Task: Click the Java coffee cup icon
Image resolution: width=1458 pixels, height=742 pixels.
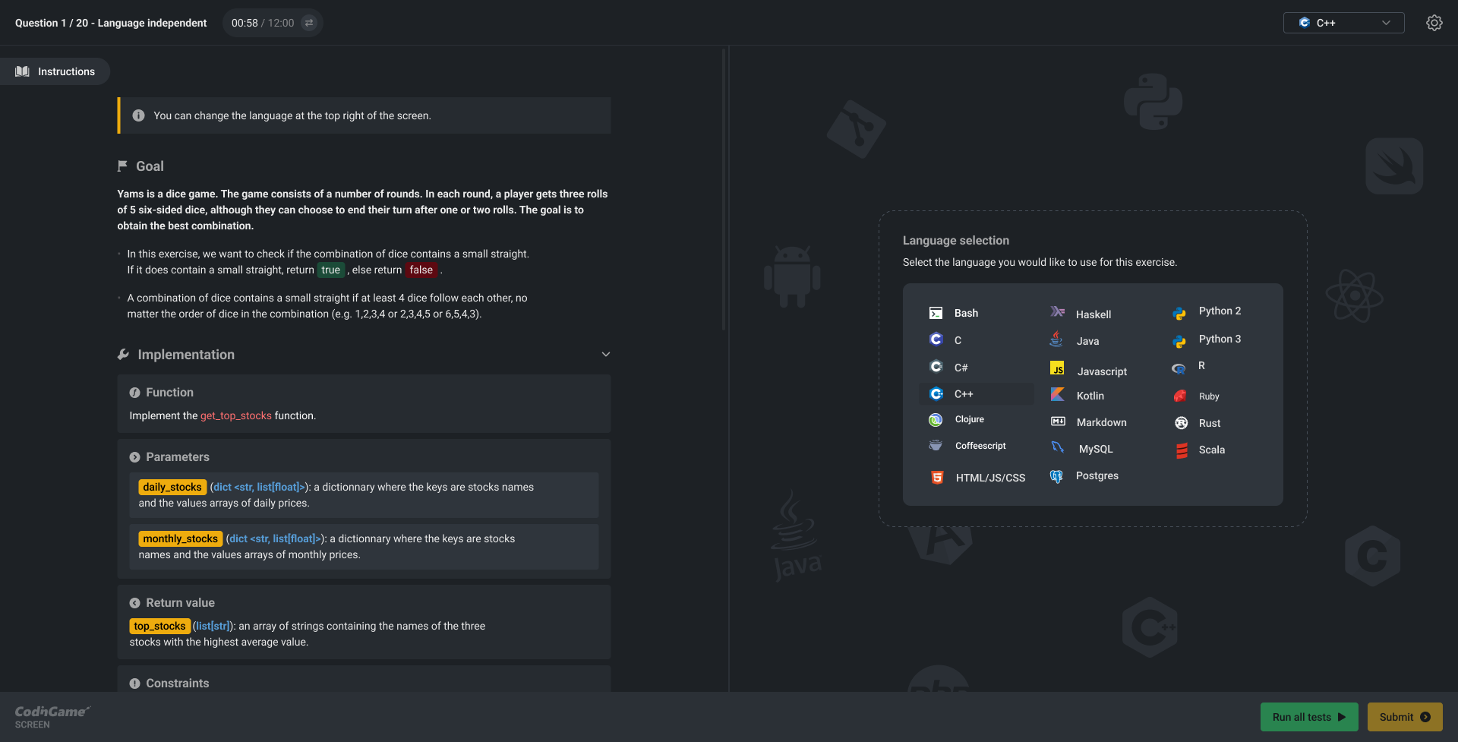Action: [x=1056, y=340]
